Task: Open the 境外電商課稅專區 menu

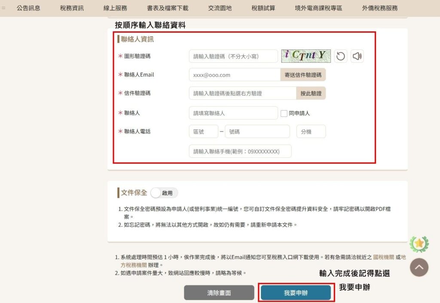Action: point(318,8)
